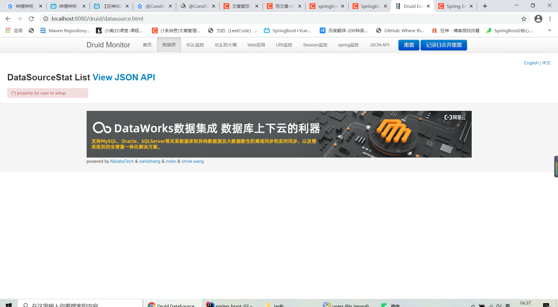Go back to the previous page
The height and width of the screenshot is (307, 558).
8,19
